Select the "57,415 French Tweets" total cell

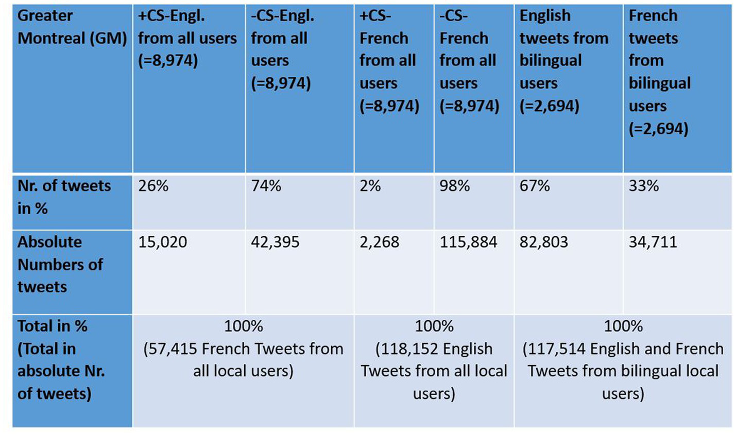[x=243, y=349]
